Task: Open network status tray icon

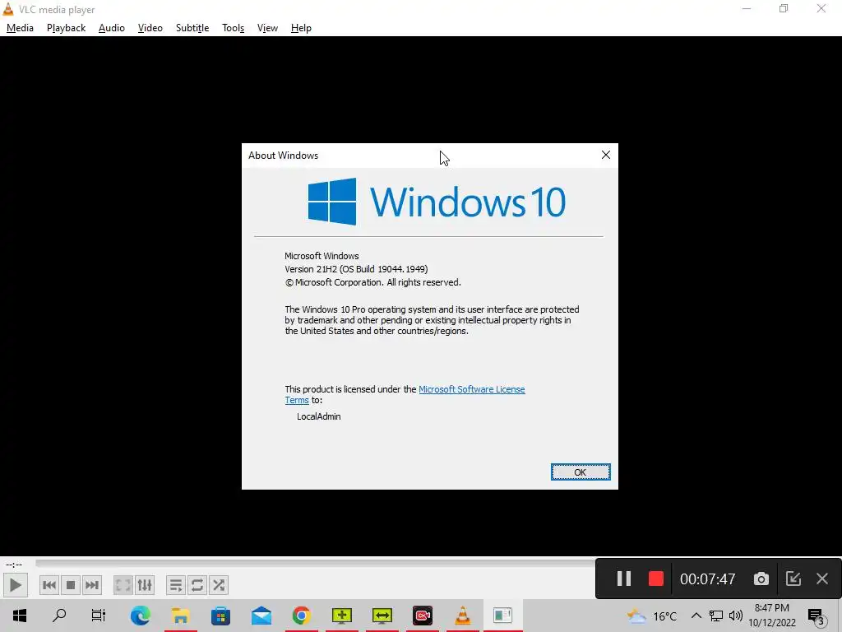Action: (716, 616)
